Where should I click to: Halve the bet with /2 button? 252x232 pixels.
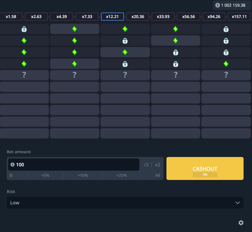(x=146, y=165)
